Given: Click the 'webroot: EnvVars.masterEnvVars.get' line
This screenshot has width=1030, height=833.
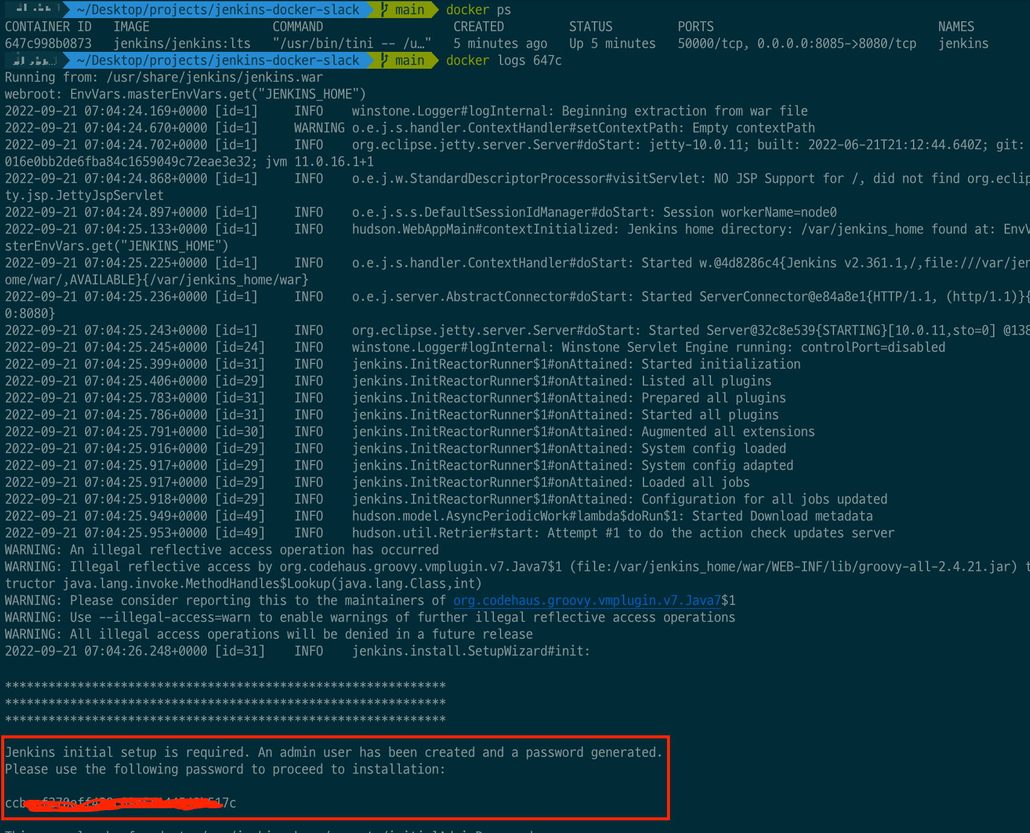Looking at the screenshot, I should [186, 94].
